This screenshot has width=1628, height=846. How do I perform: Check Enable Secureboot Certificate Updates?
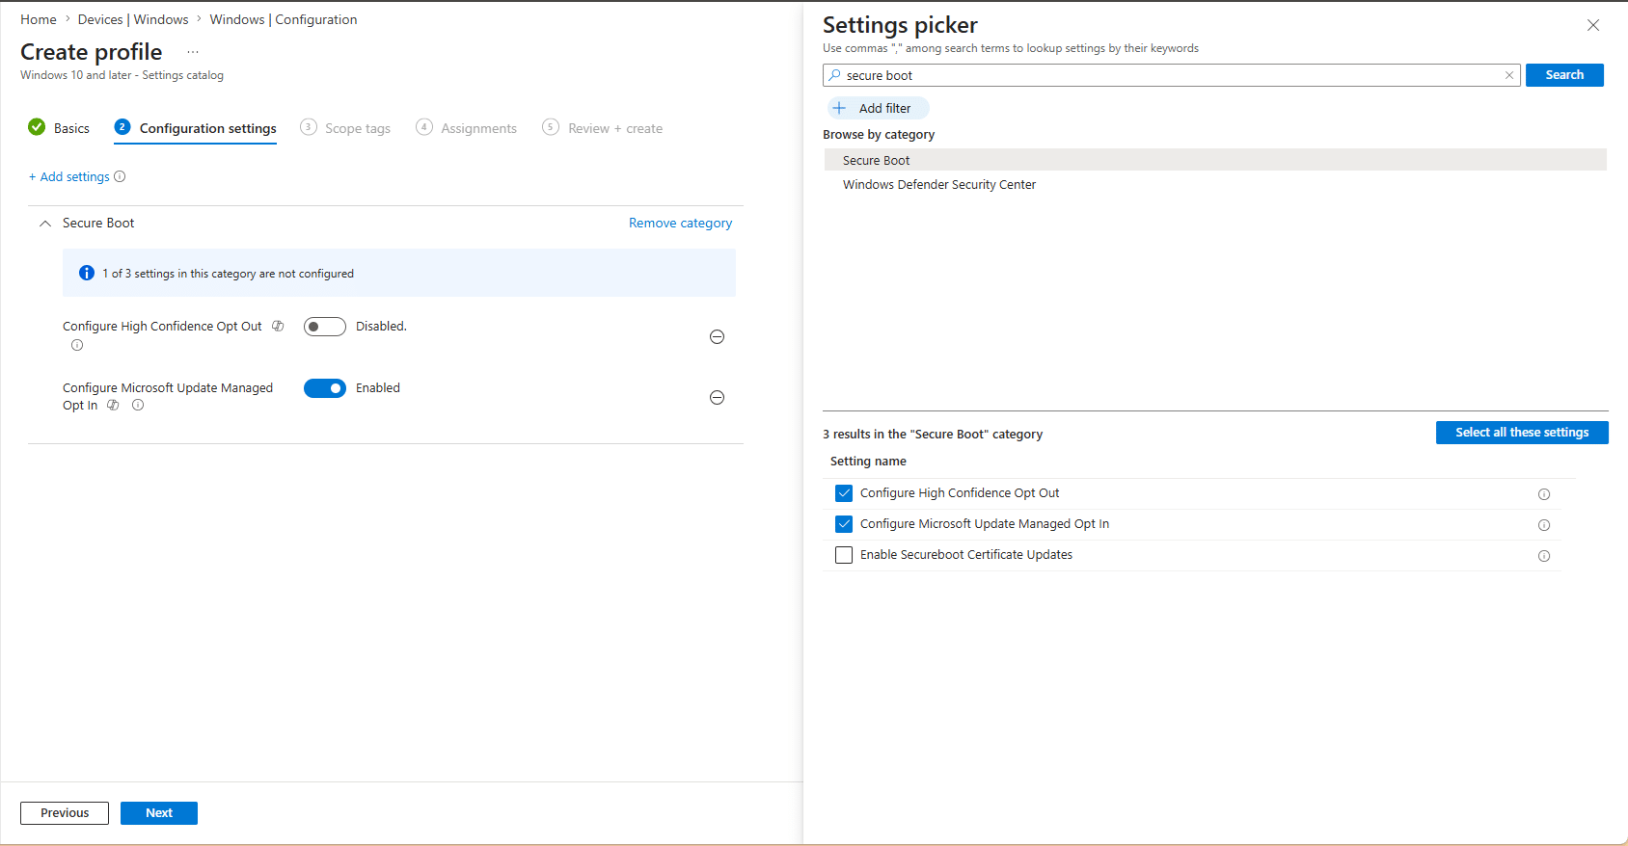[844, 555]
